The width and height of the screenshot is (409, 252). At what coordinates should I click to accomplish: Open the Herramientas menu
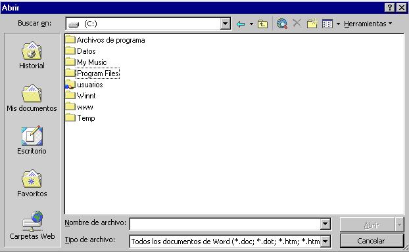click(x=368, y=24)
